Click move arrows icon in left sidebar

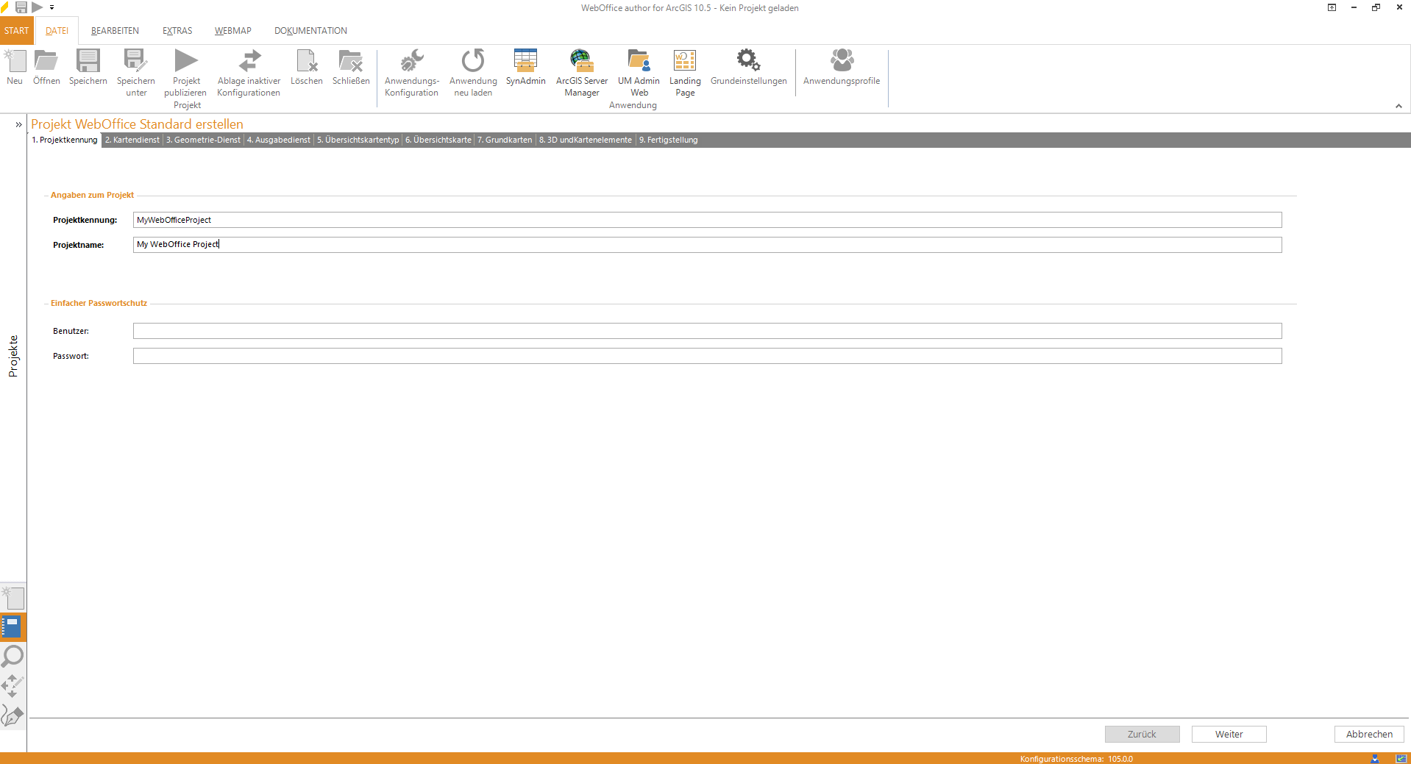13,686
